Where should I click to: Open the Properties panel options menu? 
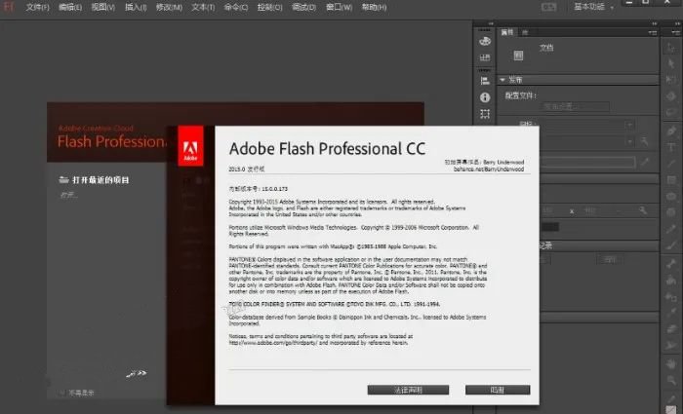(x=653, y=32)
